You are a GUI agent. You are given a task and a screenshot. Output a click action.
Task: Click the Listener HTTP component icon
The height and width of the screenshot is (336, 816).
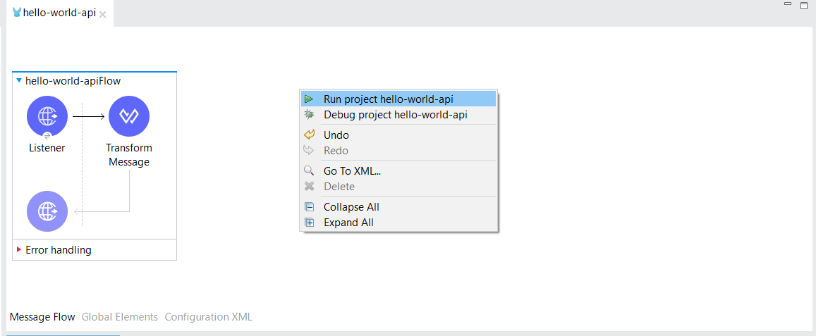pos(47,116)
